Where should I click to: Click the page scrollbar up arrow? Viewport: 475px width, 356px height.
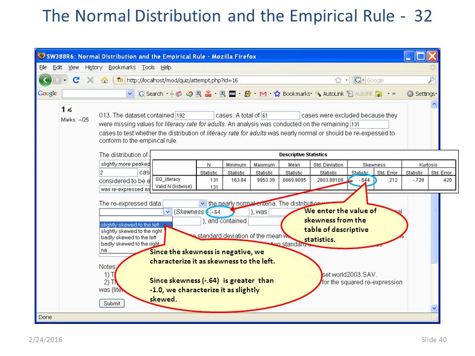[x=434, y=104]
